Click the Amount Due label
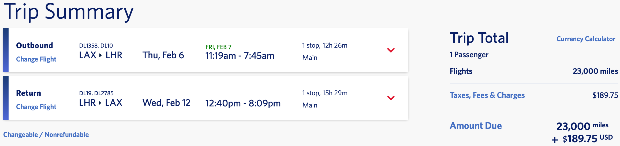Image resolution: width=620 pixels, height=146 pixels. (476, 126)
